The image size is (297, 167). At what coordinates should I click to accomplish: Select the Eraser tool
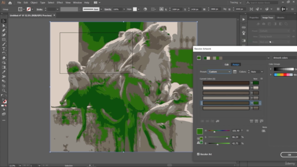(4, 58)
